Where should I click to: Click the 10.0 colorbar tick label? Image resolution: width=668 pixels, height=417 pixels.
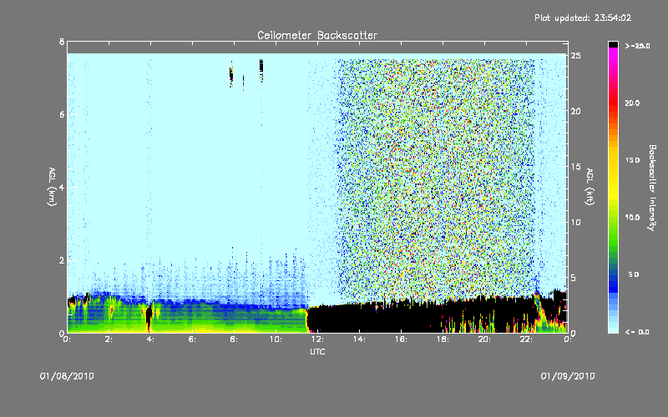(632, 218)
